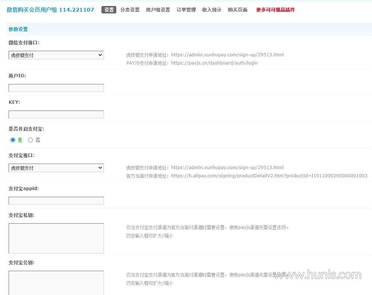Focus the 商户ID input field
This screenshot has height=295, width=372.
(x=56, y=88)
